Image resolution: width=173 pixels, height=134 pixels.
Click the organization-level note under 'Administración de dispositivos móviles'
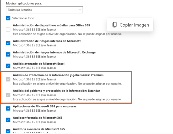click(67, 34)
